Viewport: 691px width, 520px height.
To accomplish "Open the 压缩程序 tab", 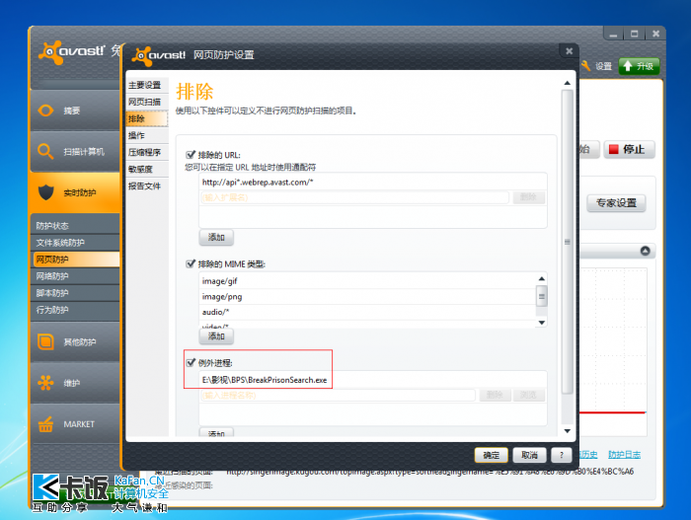I will pyautogui.click(x=147, y=153).
